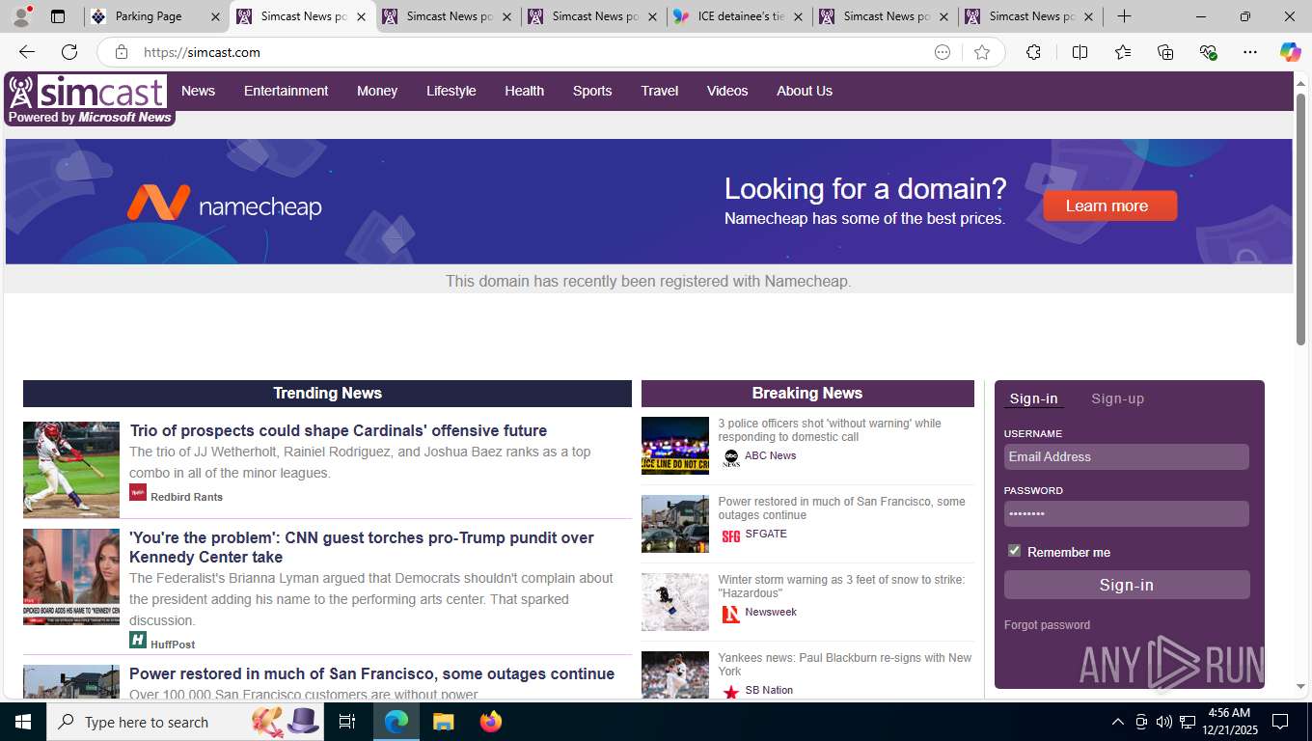Open File Explorer from the taskbar

[443, 722]
